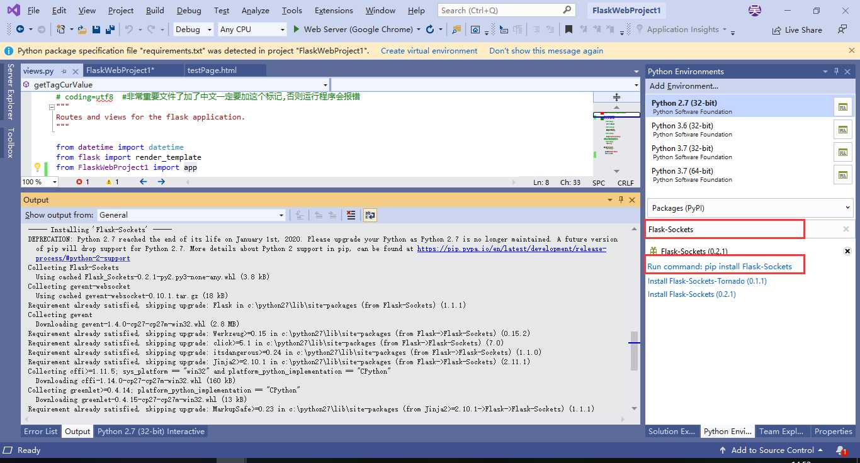
Task: Click the feedback person icon
Action: 842,29
